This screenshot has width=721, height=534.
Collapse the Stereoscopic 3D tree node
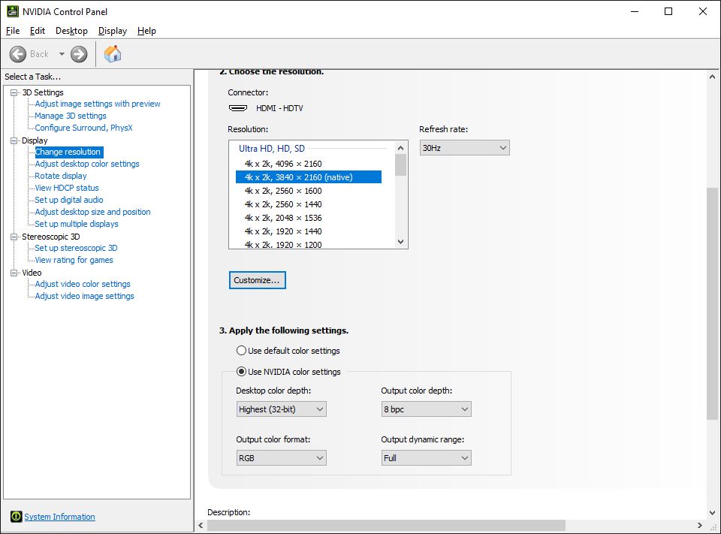[x=14, y=237]
